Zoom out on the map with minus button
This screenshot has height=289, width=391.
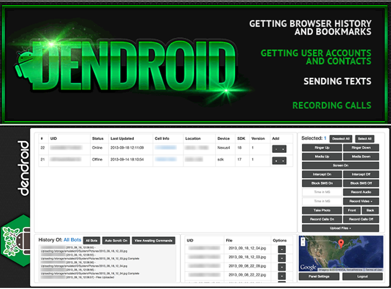(303, 244)
